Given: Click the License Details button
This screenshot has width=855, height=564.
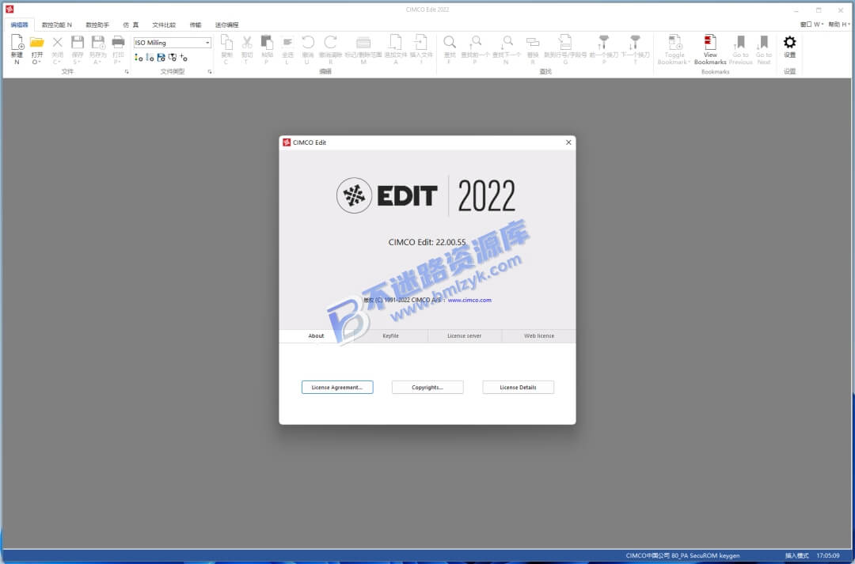Looking at the screenshot, I should coord(518,388).
